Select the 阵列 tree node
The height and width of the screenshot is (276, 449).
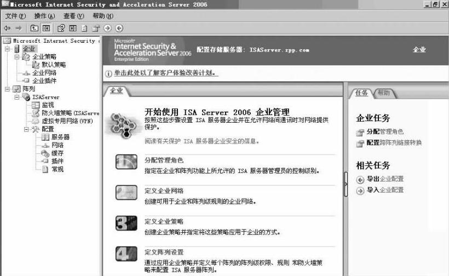[x=28, y=89]
